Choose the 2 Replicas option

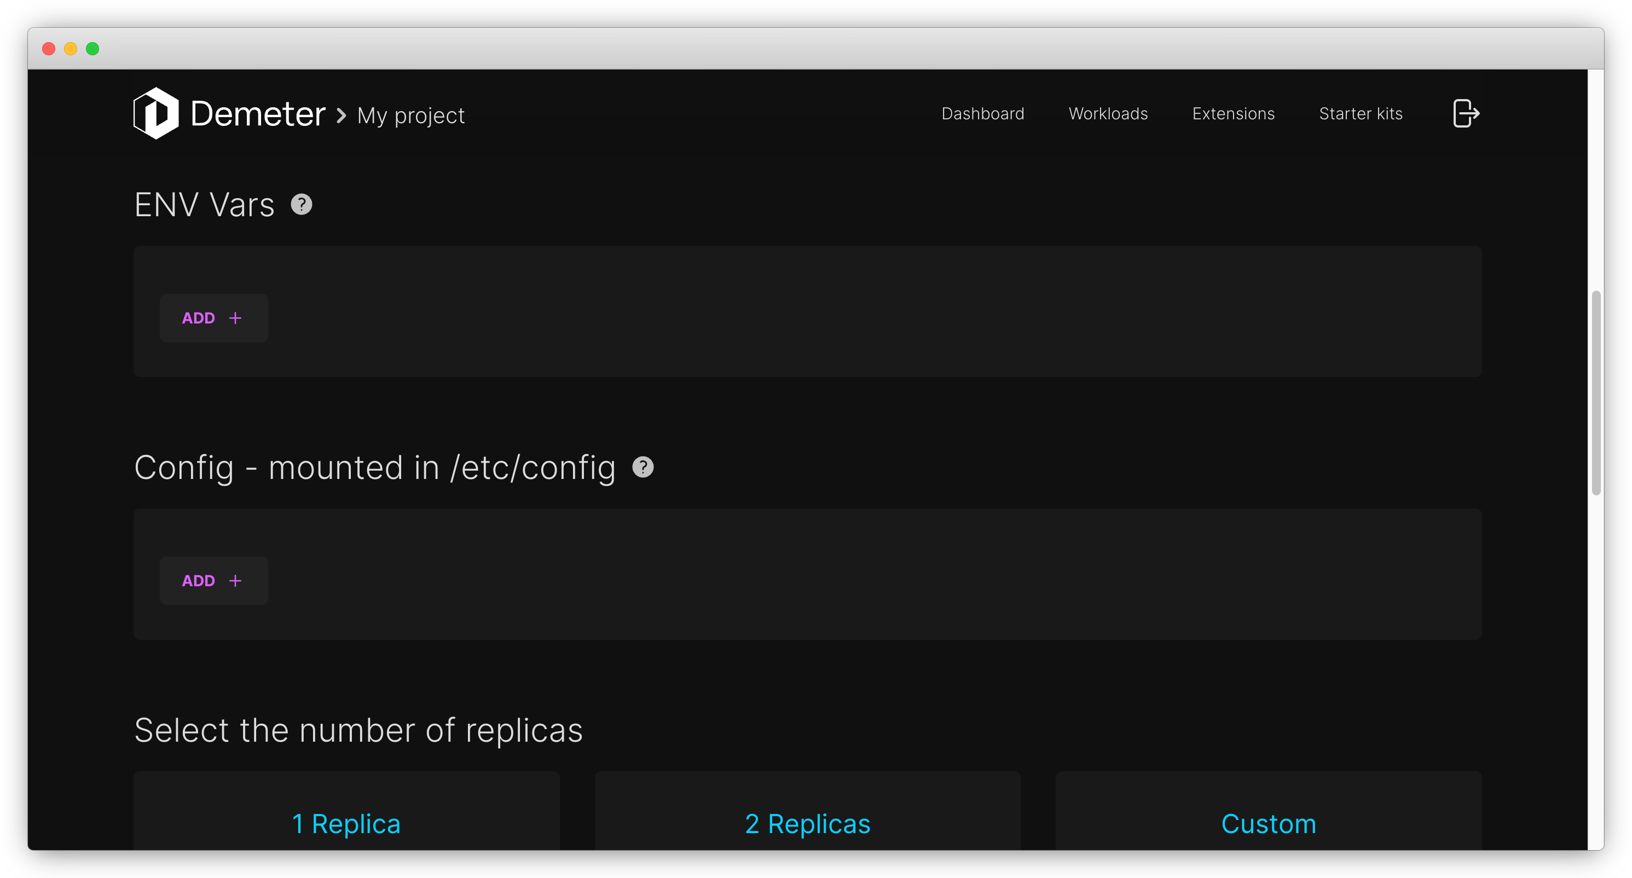pos(808,811)
